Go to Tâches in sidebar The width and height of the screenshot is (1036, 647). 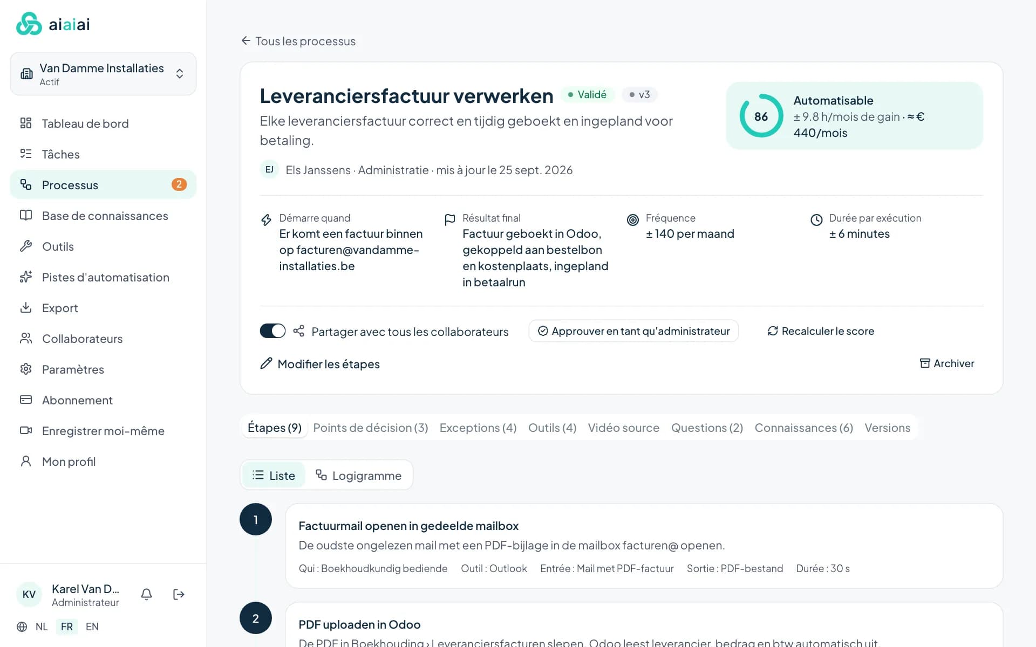coord(103,154)
